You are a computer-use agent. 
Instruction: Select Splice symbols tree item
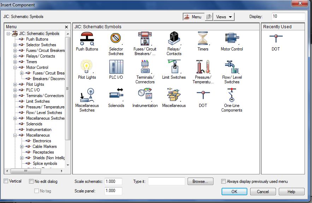45,163
